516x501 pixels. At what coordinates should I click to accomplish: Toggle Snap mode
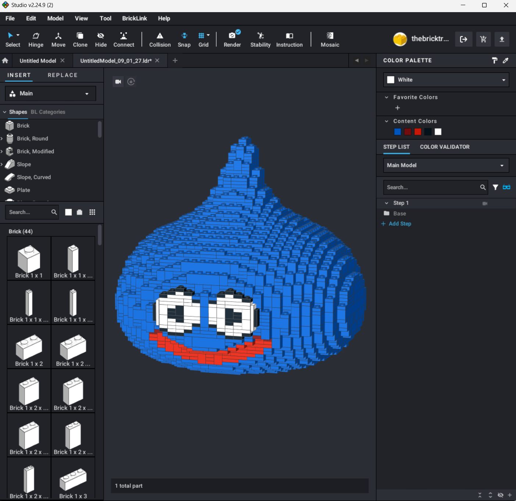click(x=184, y=39)
